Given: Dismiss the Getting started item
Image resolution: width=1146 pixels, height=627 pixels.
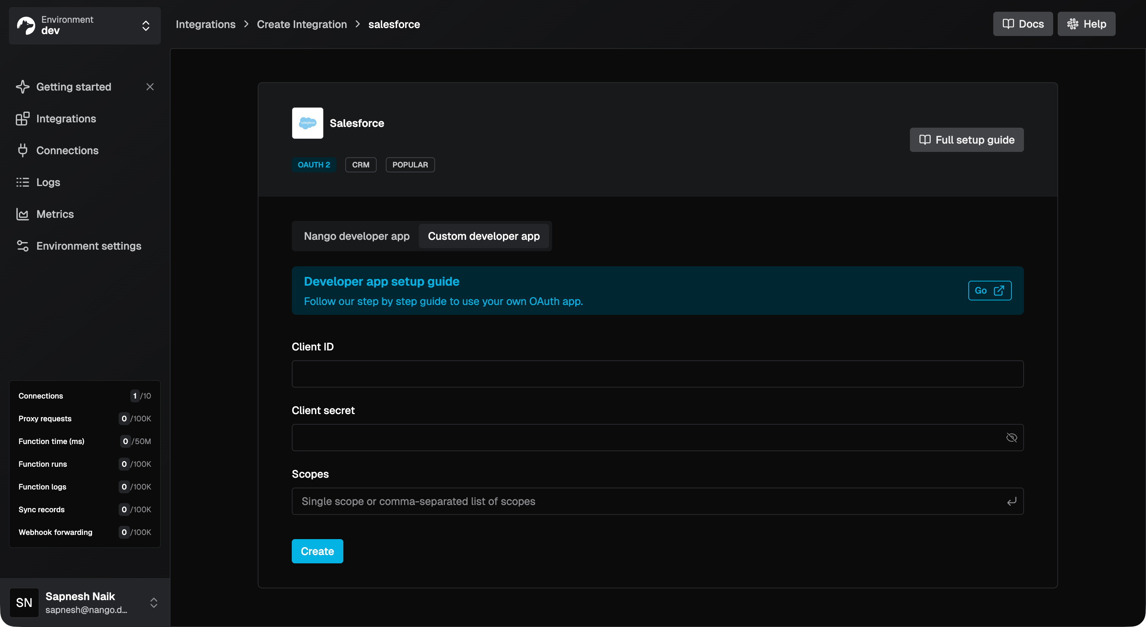Looking at the screenshot, I should pyautogui.click(x=150, y=87).
